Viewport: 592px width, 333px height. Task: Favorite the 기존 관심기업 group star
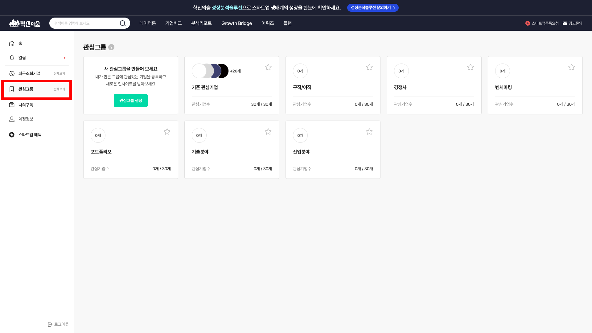tap(268, 67)
